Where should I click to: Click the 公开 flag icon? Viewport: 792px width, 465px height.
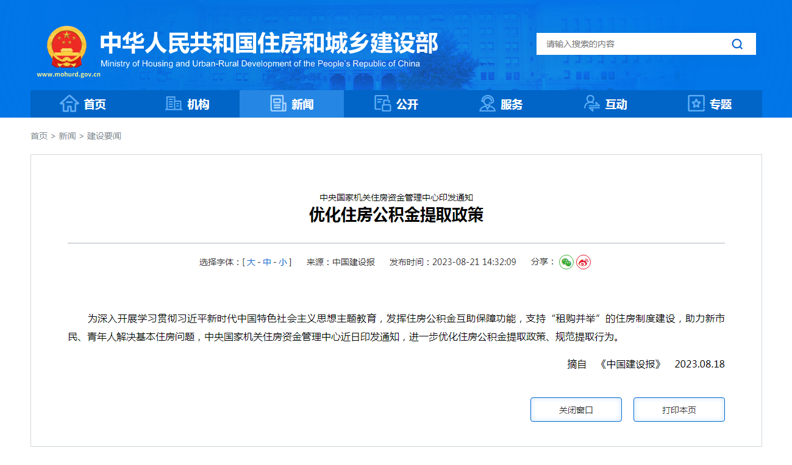pyautogui.click(x=382, y=104)
